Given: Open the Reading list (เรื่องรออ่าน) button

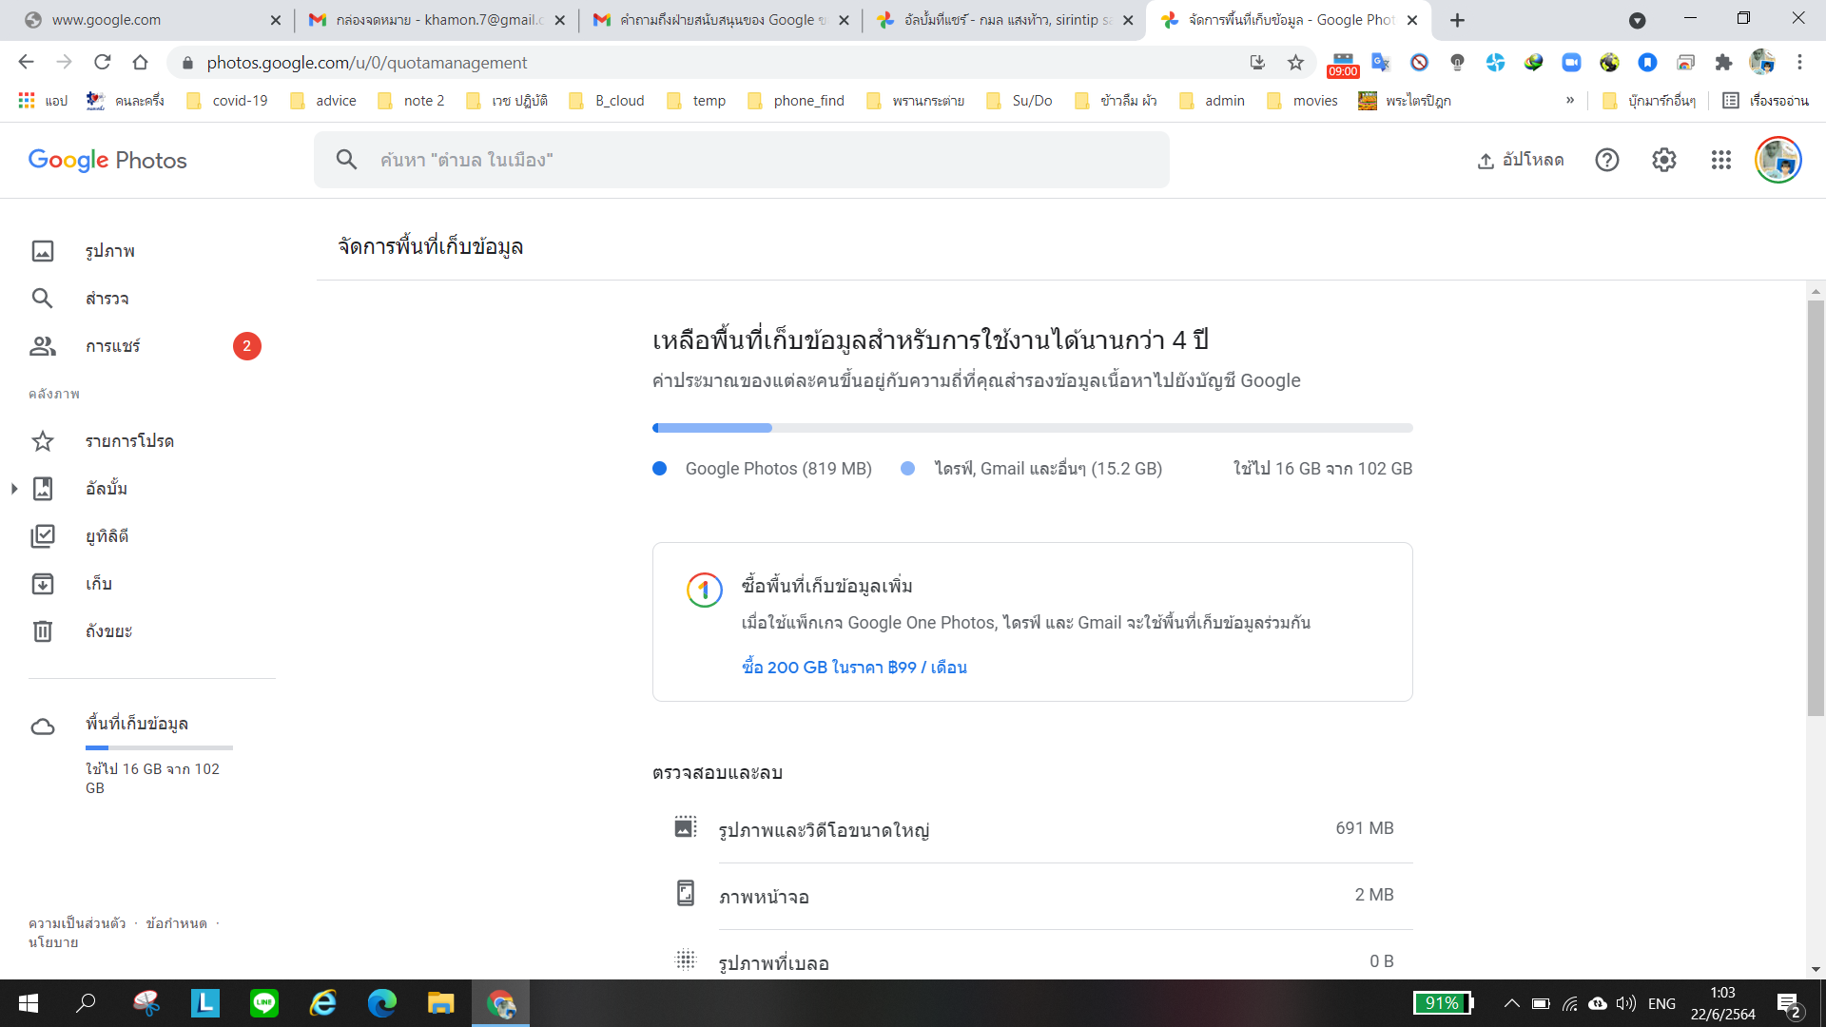Looking at the screenshot, I should pos(1765,101).
